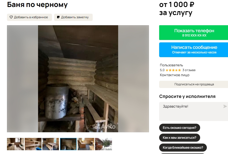Screen dimensions: 228x154
Task: Click Добавить заметку button
Action: click(73, 17)
